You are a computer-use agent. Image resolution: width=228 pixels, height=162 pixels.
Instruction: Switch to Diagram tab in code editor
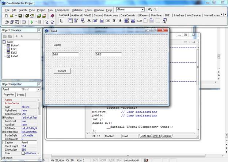167,136
